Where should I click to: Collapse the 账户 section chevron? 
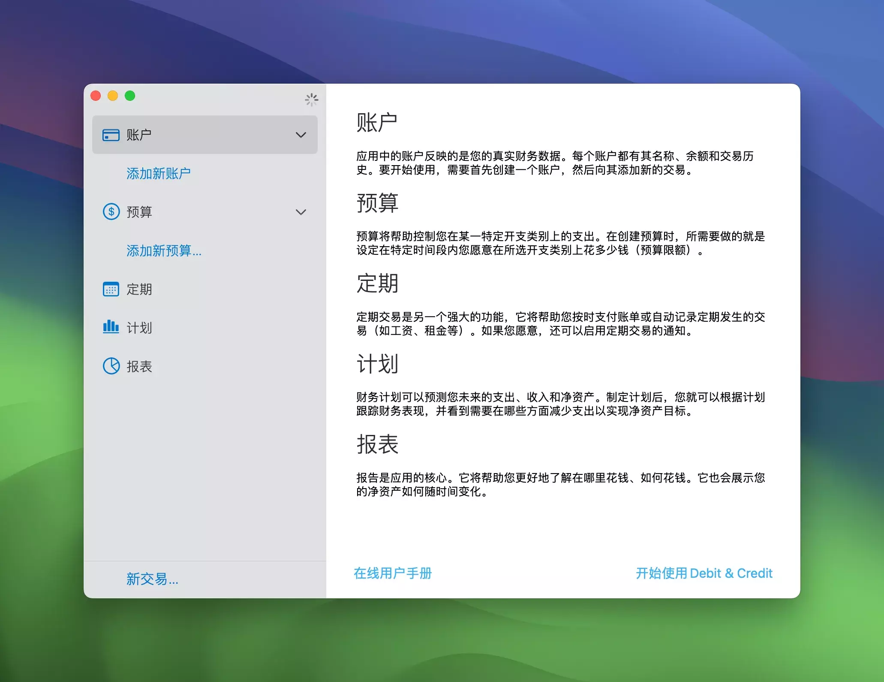(x=301, y=135)
